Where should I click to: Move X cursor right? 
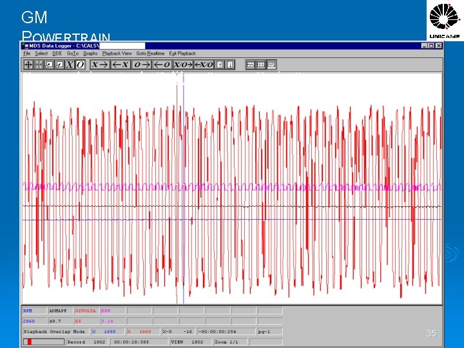pos(100,64)
